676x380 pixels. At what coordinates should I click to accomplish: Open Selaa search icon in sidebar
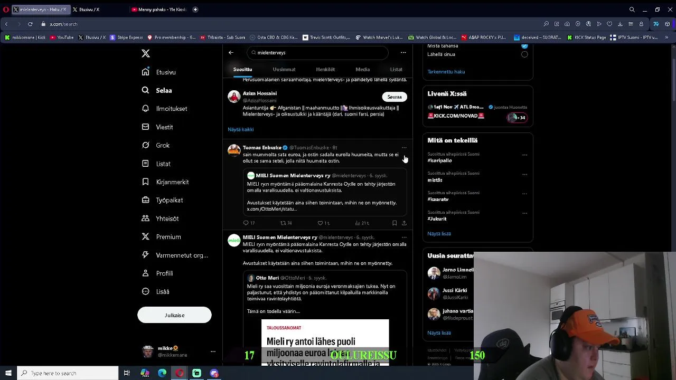145,90
